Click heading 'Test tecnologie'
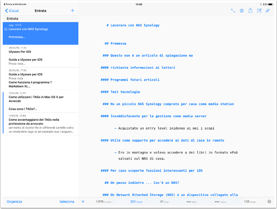Viewport: 277px width, 209px height. (x=120, y=92)
